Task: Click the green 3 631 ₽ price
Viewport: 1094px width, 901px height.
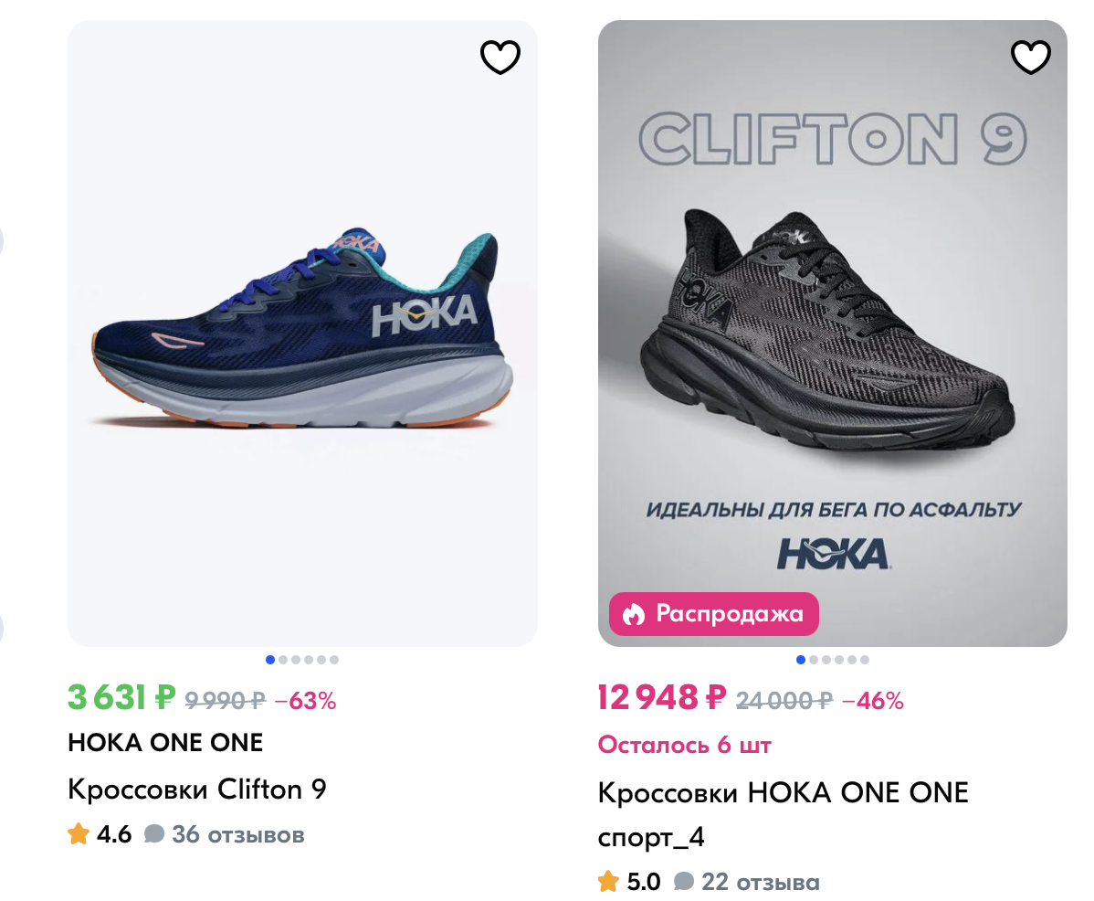Action: pyautogui.click(x=121, y=699)
